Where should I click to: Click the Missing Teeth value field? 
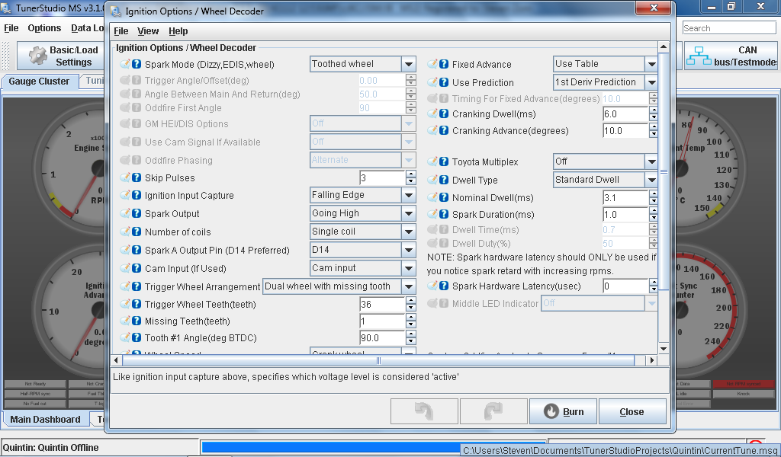[x=382, y=321]
